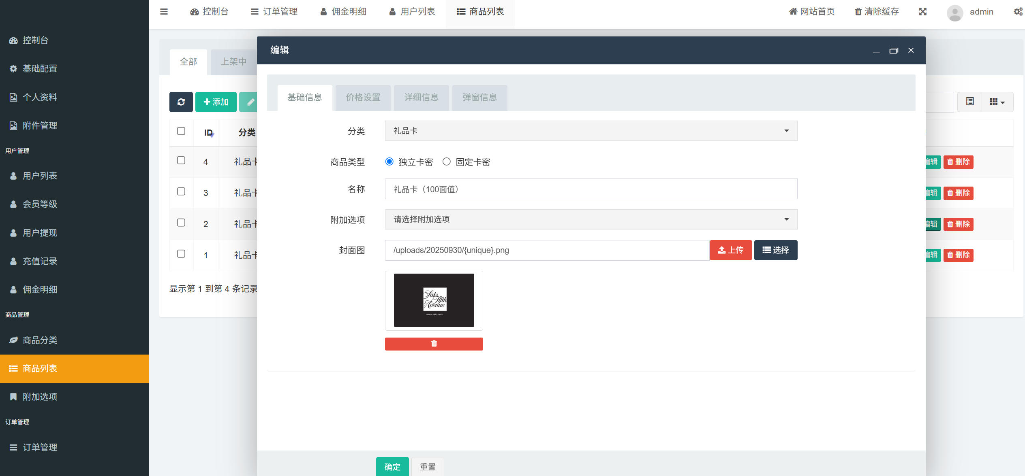Switch to the 价格设置 tab
This screenshot has width=1025, height=476.
coord(363,97)
